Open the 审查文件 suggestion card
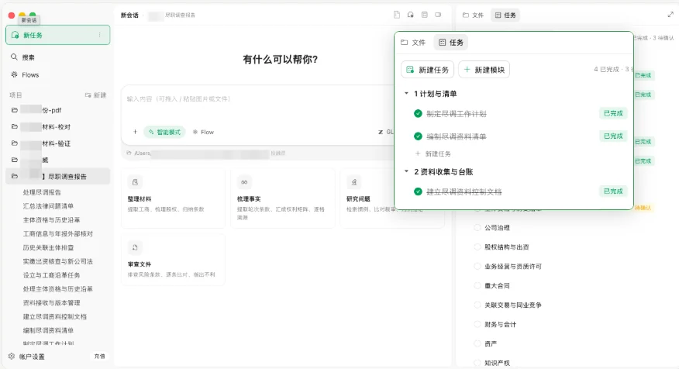 coord(173,260)
